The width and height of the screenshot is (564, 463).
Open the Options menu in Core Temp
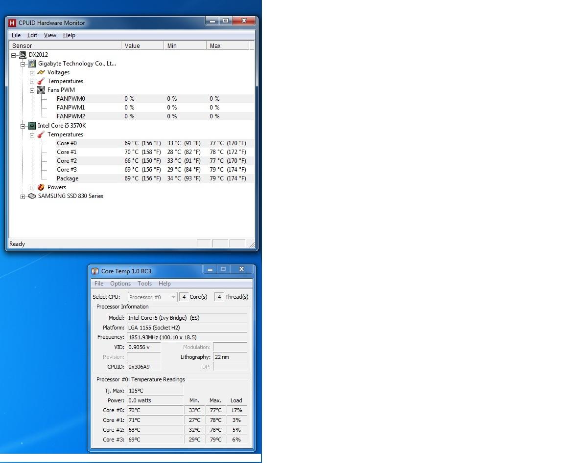120,284
